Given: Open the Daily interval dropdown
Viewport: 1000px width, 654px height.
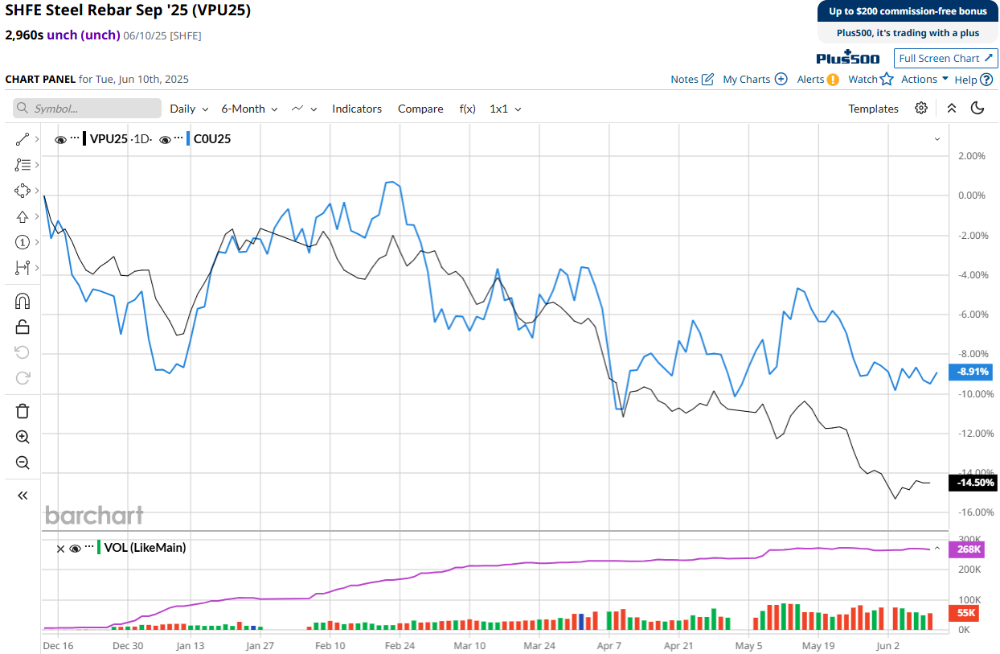Looking at the screenshot, I should pyautogui.click(x=189, y=109).
